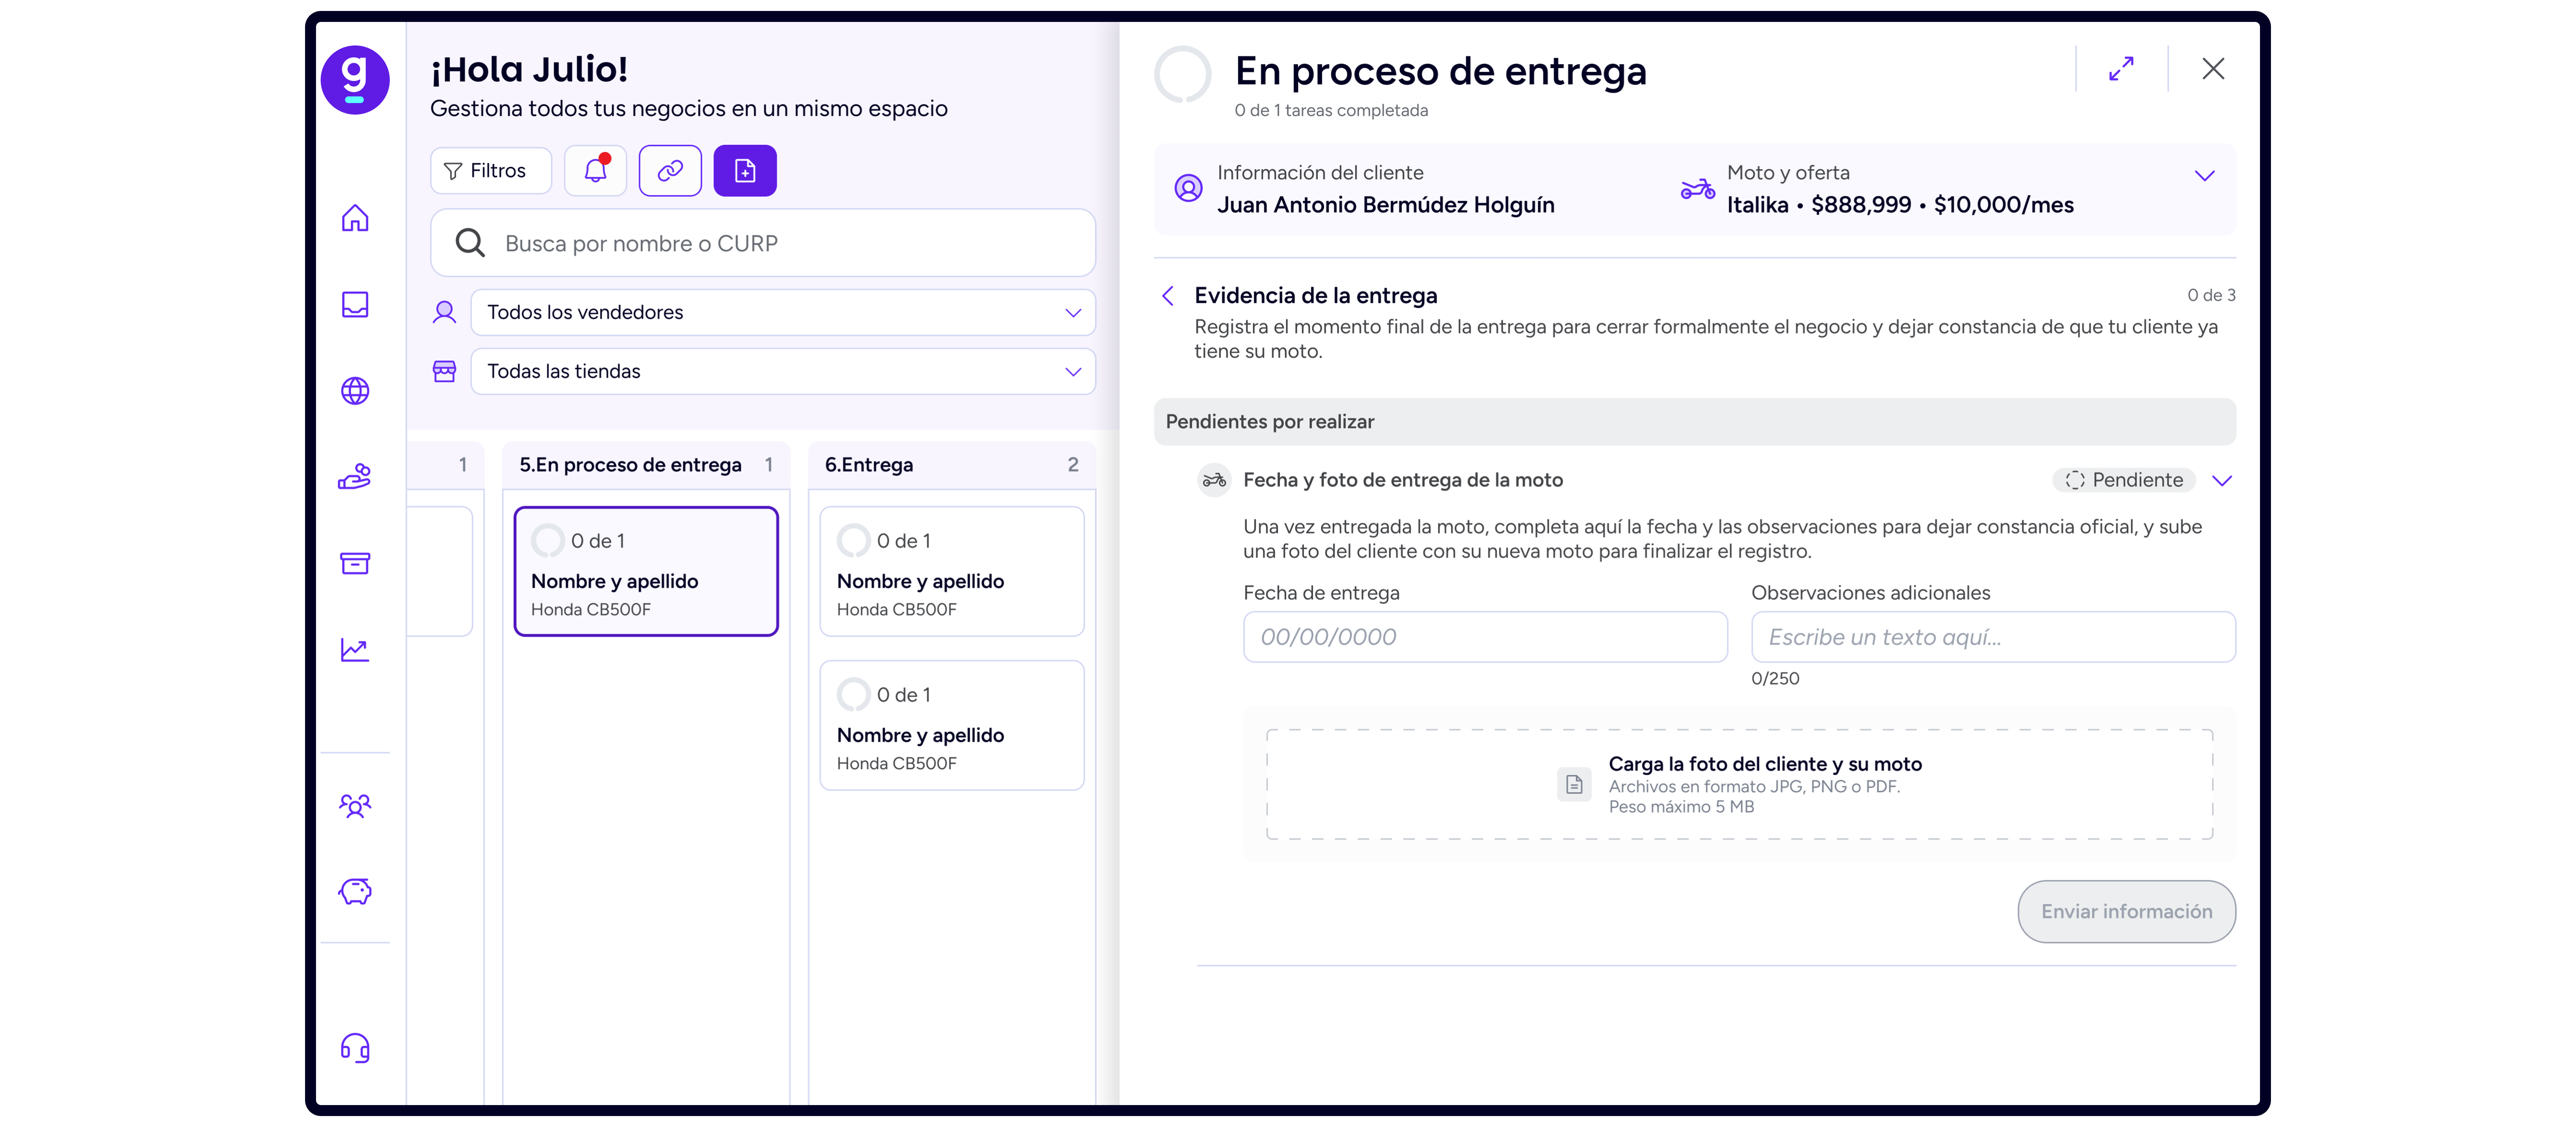Click the purple new document button
The width and height of the screenshot is (2576, 1126).
tap(745, 171)
